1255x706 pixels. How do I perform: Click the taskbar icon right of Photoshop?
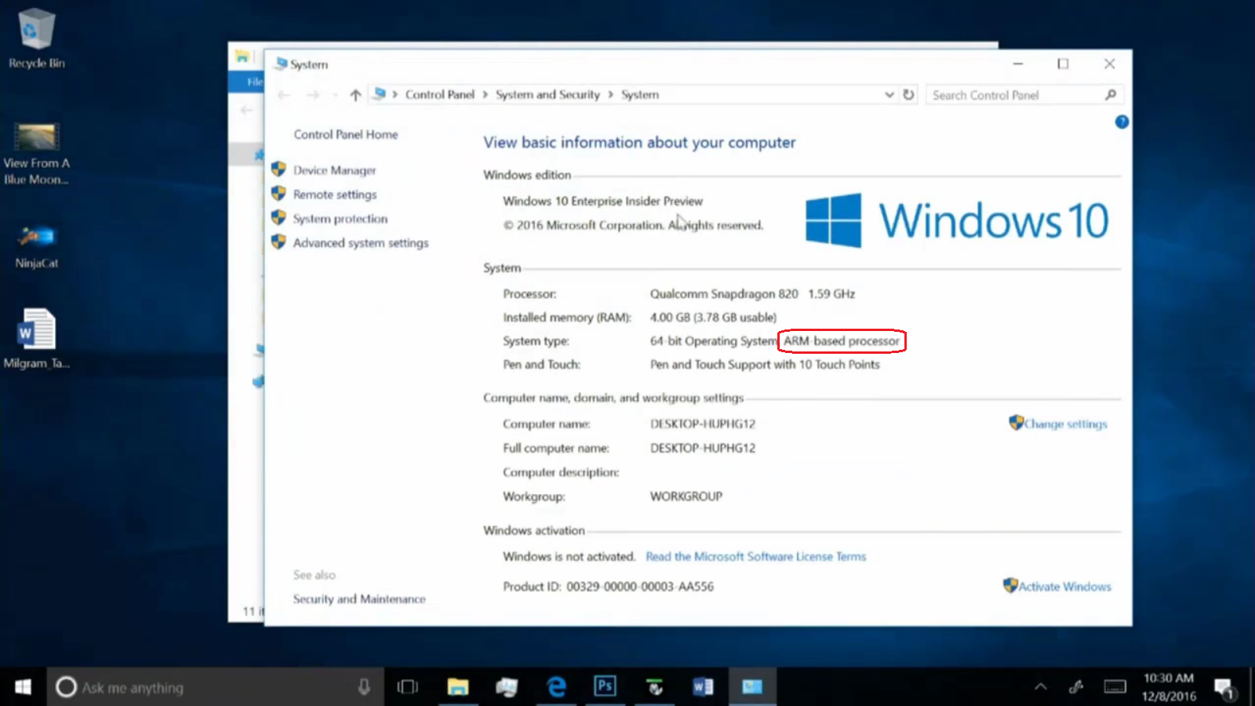(x=654, y=687)
